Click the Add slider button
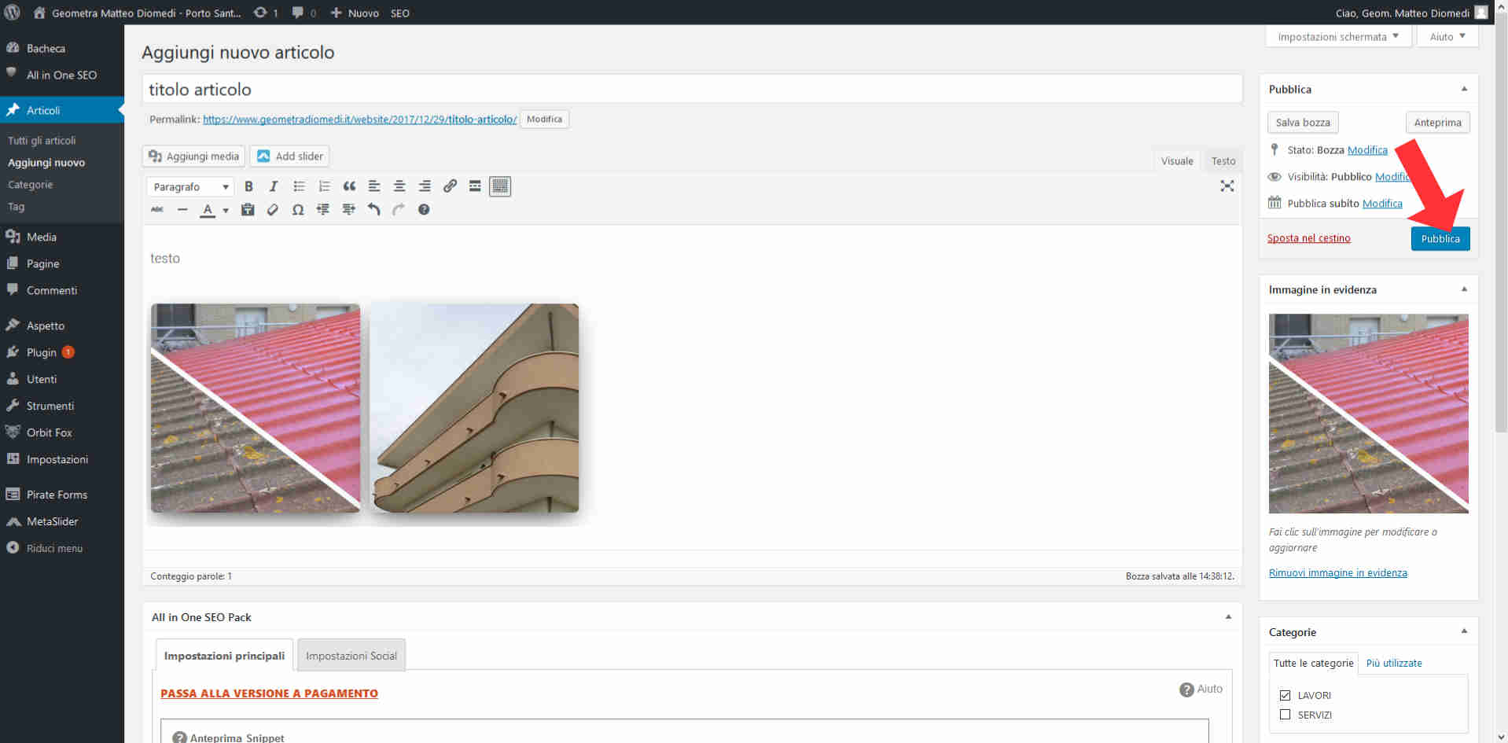Image resolution: width=1508 pixels, height=743 pixels. tap(289, 156)
